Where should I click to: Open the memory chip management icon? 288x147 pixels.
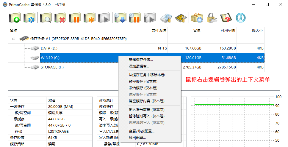[181, 18]
